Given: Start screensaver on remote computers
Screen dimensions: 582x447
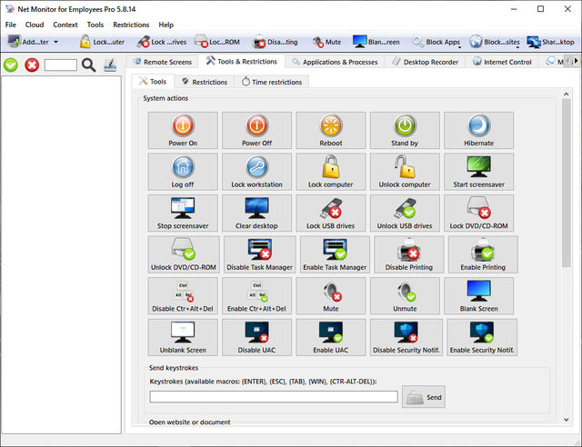Looking at the screenshot, I should 478,171.
